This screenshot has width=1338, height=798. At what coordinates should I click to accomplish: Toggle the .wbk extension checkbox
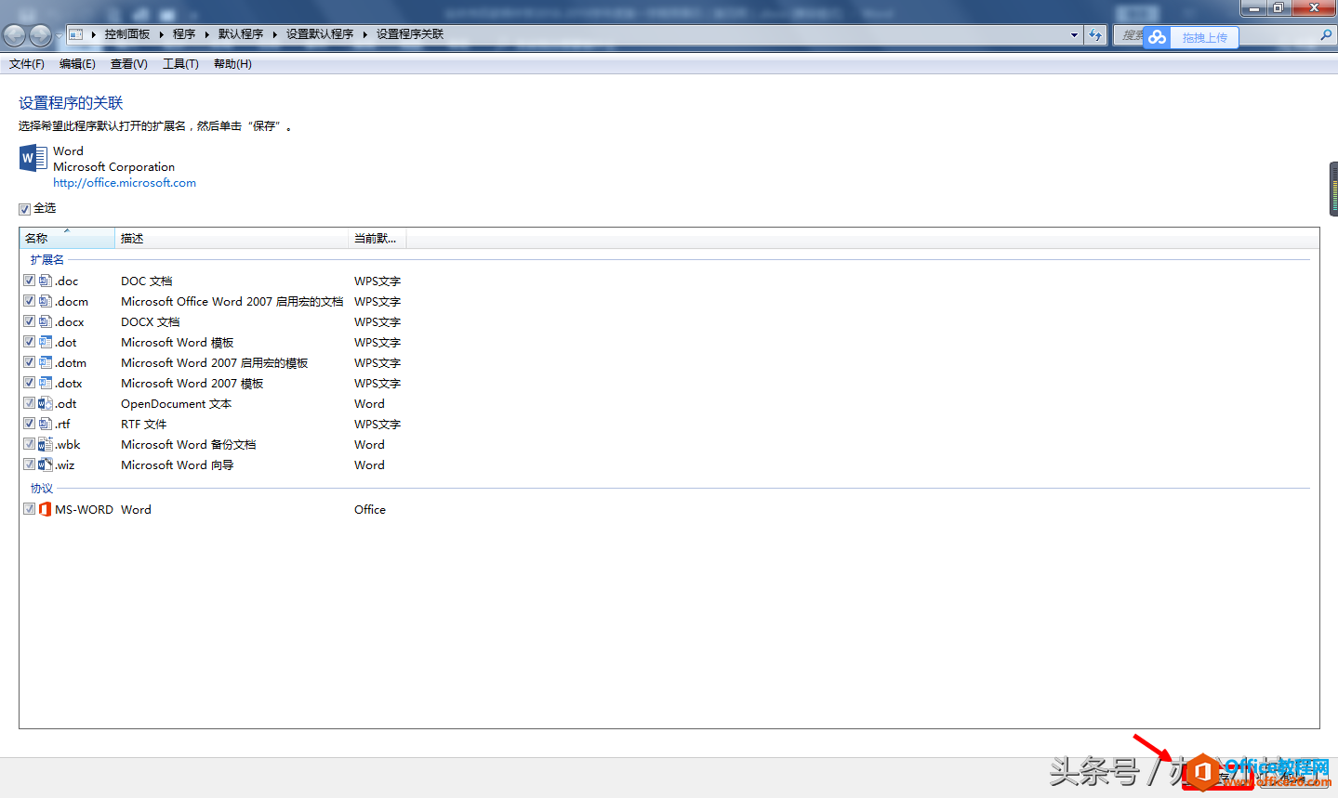coord(29,444)
